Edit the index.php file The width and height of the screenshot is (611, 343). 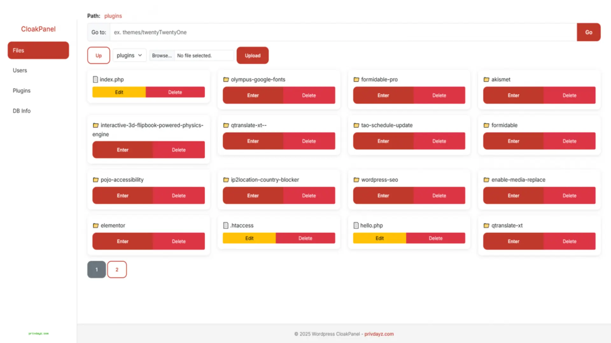[119, 92]
